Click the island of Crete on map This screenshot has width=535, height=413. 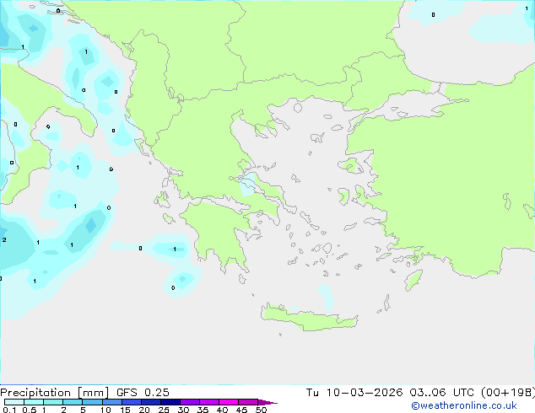309,319
